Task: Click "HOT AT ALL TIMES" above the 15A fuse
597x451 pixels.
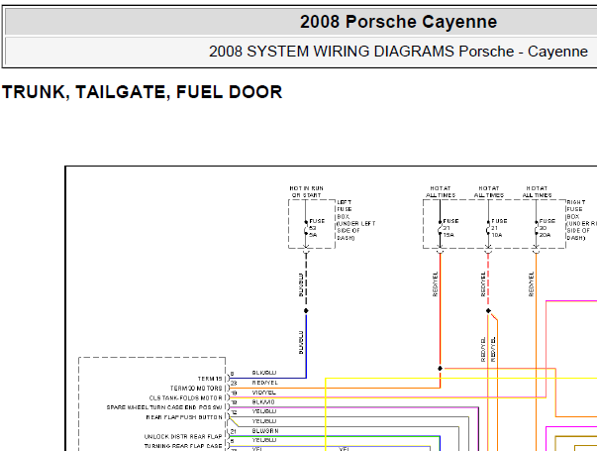Action: tap(441, 191)
